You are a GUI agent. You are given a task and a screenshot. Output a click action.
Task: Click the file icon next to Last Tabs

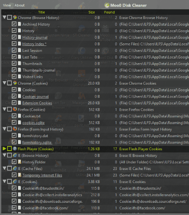[x=20, y=57]
